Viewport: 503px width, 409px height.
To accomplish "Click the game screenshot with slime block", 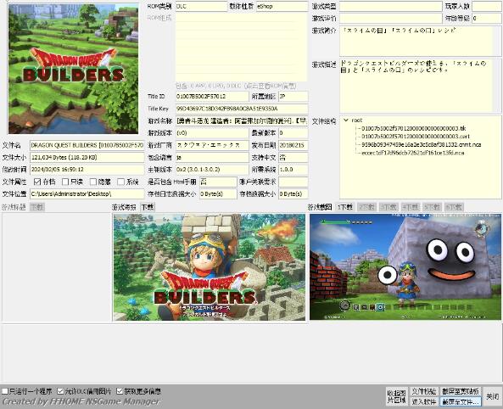I will tap(405, 267).
